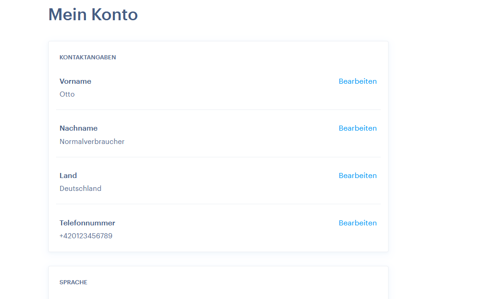Click the phone number +420123456789

click(x=87, y=236)
